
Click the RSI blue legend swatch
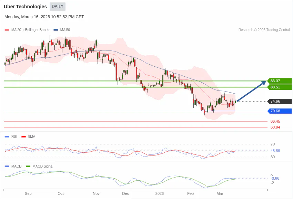pos(7,137)
